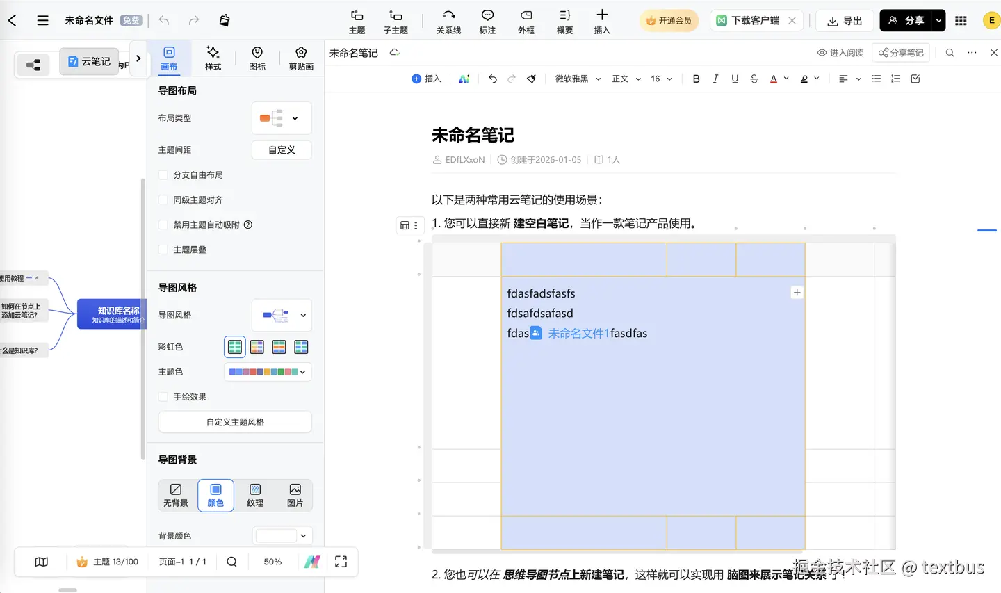Enable 手绘效果 hand-drawn checkbox
The image size is (1001, 593).
(163, 397)
